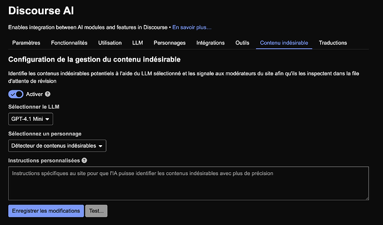
Task: Grab the textarea resize handle corner
Action: coord(366,197)
